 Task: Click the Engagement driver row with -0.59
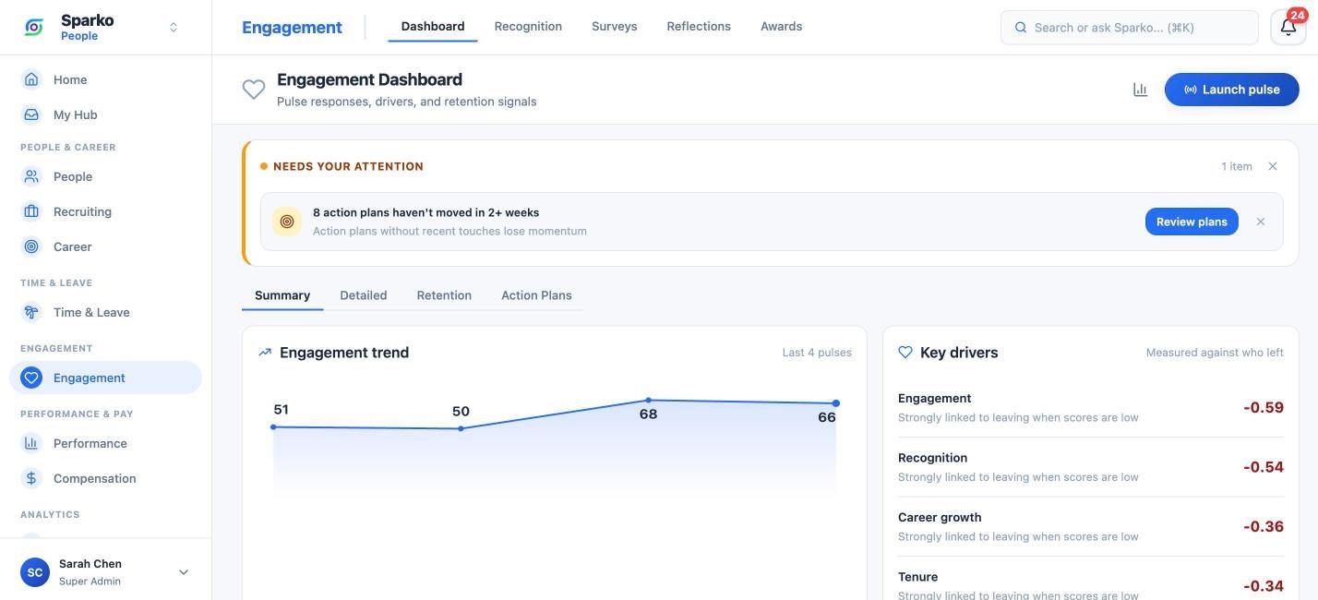click(1091, 407)
